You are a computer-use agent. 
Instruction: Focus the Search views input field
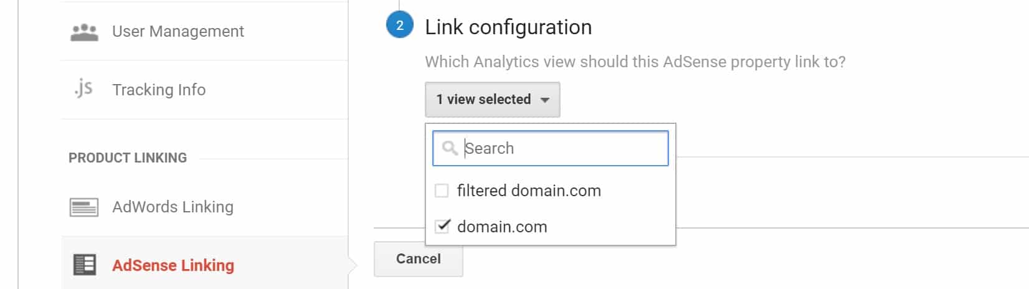point(551,148)
